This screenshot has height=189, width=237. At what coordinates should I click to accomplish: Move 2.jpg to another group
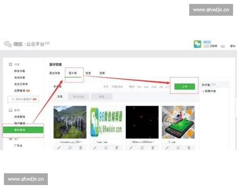[x=178, y=148]
